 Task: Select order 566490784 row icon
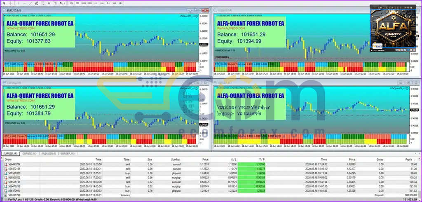(x=6, y=164)
